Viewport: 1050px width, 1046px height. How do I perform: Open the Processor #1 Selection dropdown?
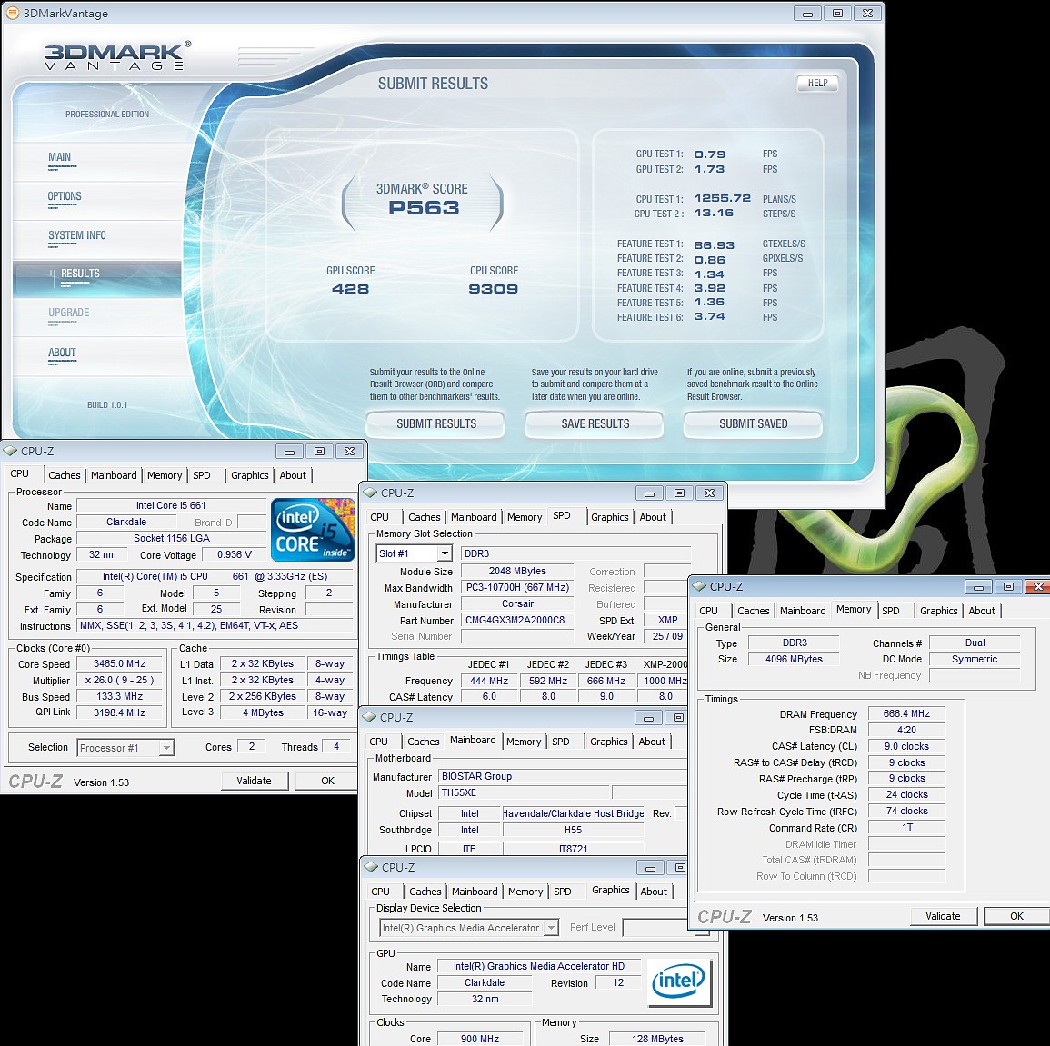[166, 748]
